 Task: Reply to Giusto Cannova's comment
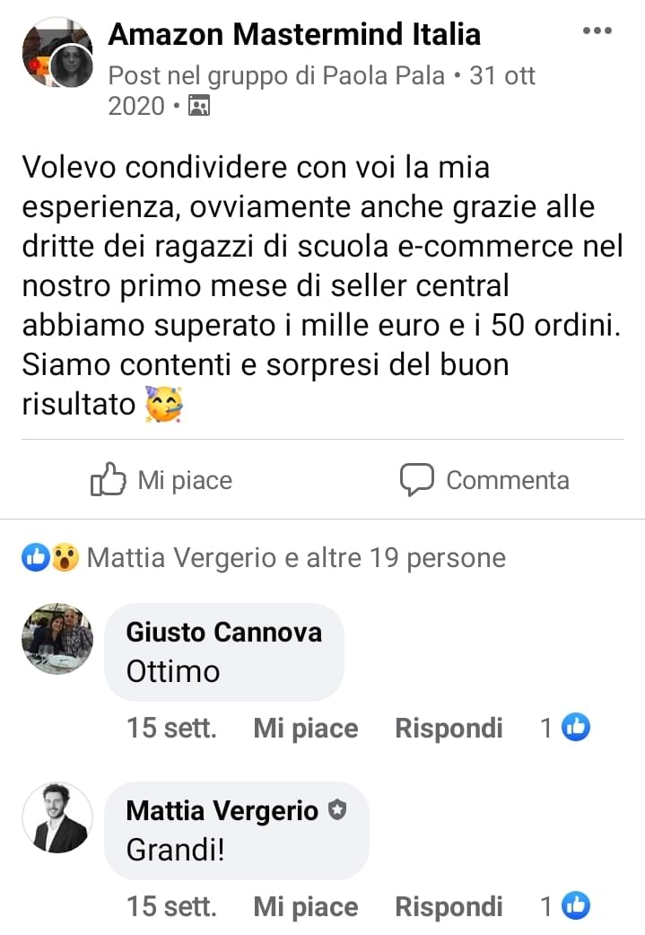pyautogui.click(x=449, y=728)
